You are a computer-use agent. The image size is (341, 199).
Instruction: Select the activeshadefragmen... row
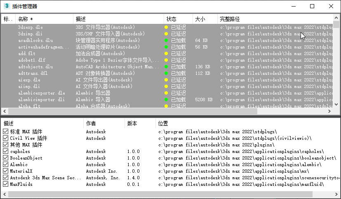coord(167,47)
